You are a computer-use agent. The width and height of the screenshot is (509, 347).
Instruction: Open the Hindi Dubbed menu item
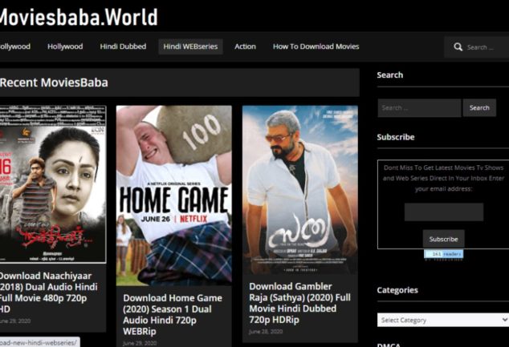point(123,46)
